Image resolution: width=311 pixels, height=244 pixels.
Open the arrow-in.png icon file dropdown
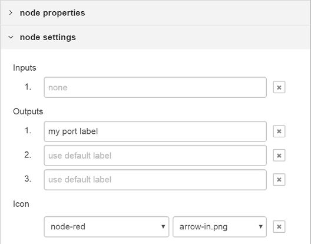point(220,227)
